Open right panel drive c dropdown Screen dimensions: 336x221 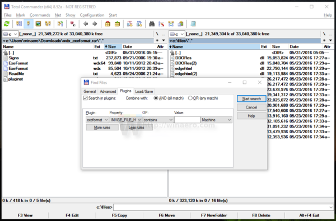tap(176, 34)
